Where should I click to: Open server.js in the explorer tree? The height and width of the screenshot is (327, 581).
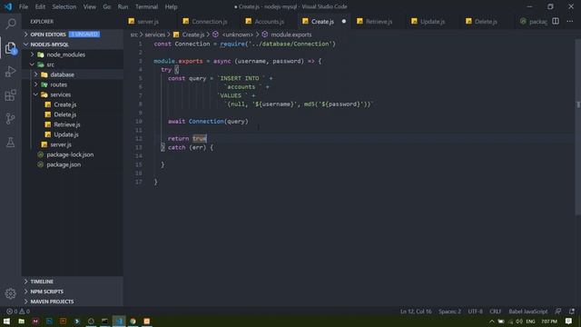[73, 144]
